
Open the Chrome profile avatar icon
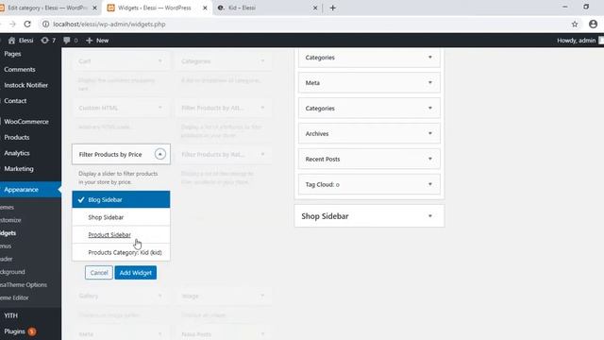coord(594,24)
